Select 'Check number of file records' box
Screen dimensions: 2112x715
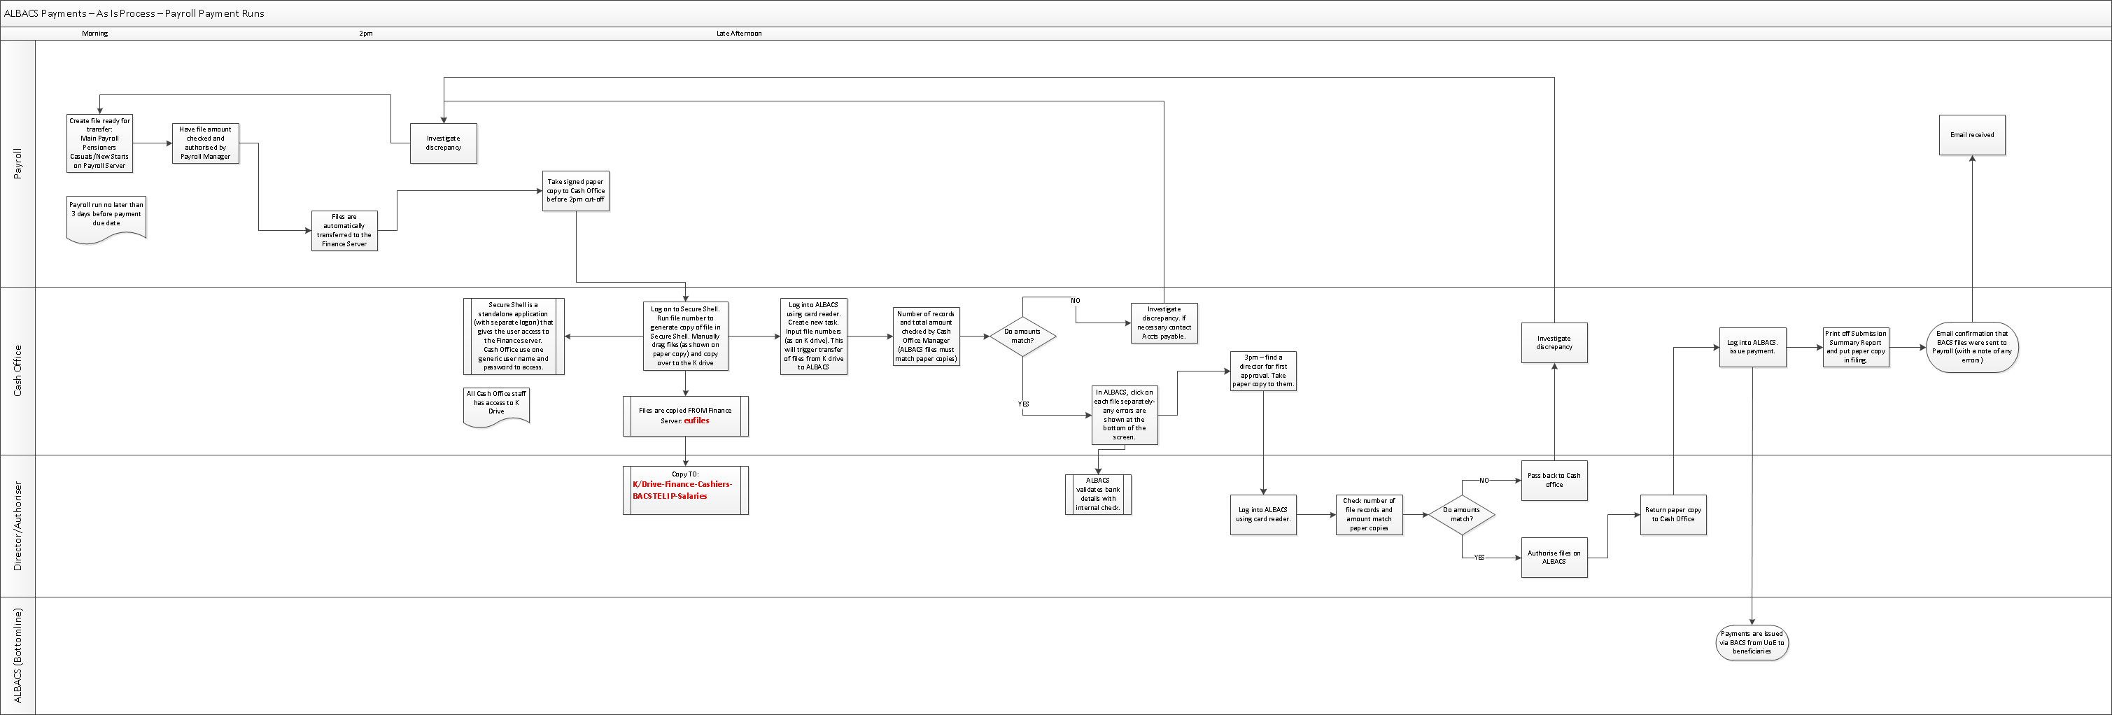1368,514
